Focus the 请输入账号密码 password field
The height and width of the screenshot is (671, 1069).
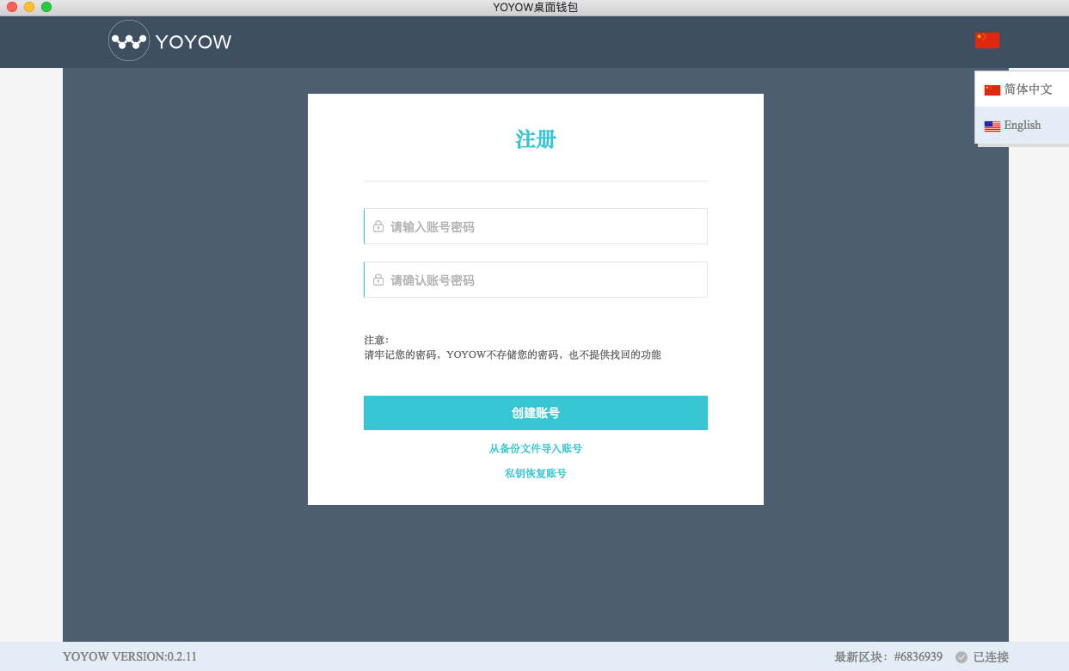536,226
